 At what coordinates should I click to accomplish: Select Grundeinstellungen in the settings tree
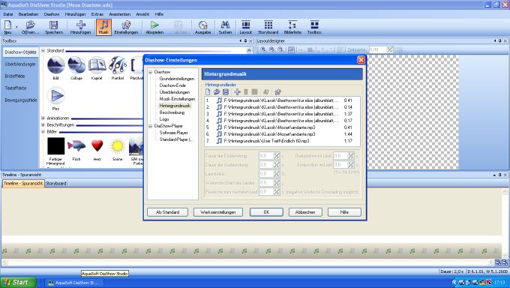pos(176,79)
